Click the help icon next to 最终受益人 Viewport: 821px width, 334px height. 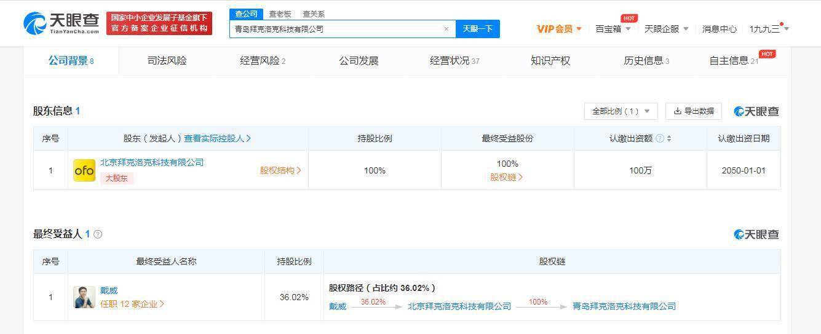pos(98,234)
